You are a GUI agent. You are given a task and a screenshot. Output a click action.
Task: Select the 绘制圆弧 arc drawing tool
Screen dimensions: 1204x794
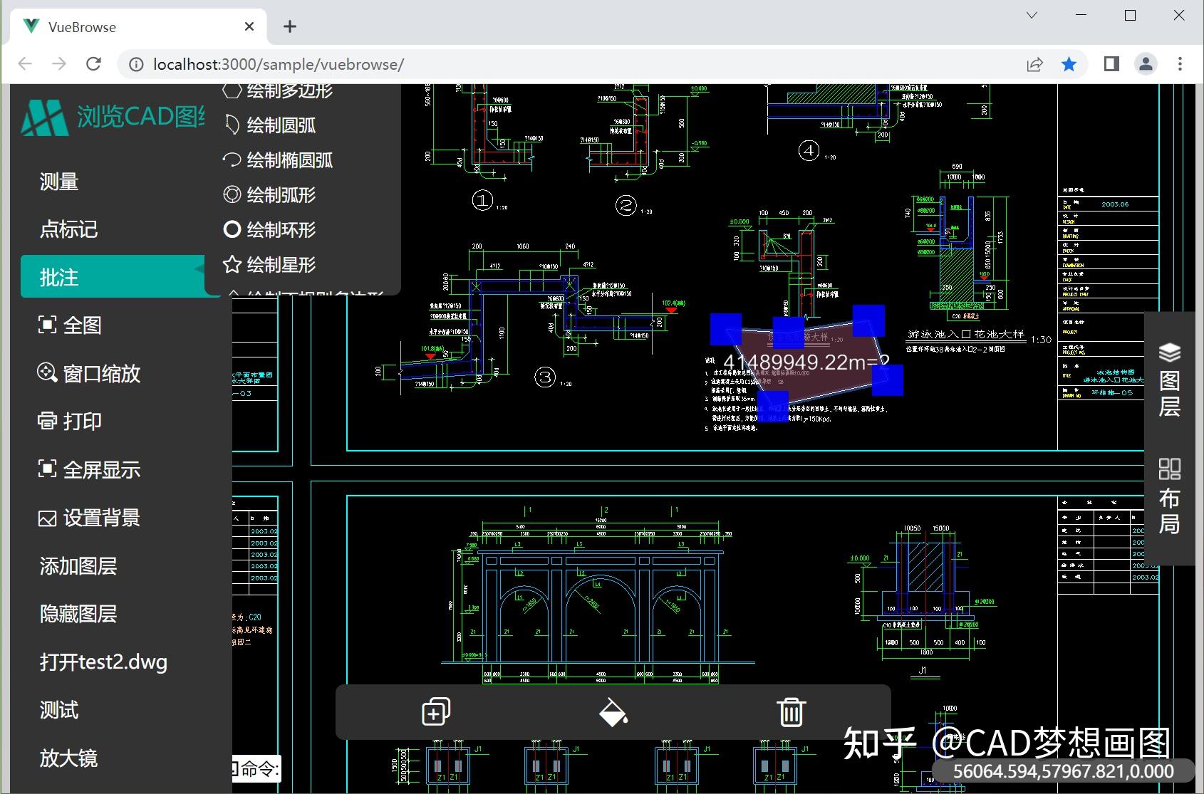coord(279,125)
